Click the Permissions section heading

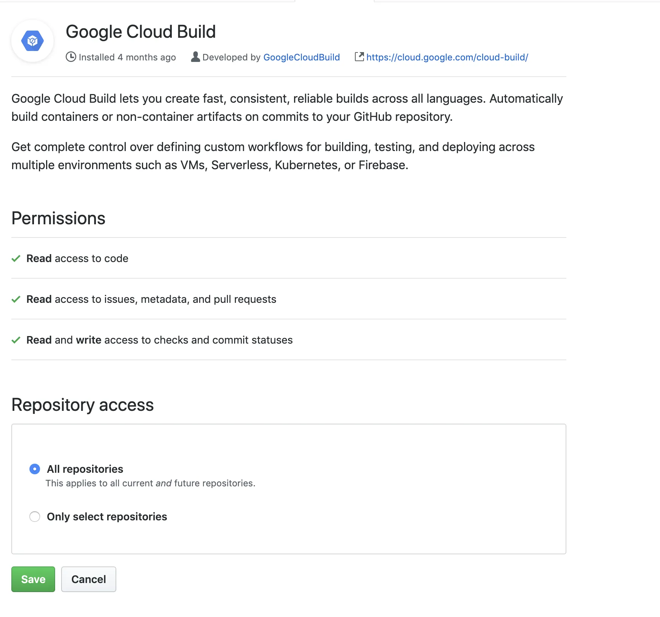point(59,218)
